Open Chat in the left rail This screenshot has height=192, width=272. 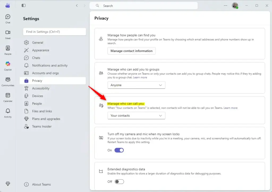(8, 19)
